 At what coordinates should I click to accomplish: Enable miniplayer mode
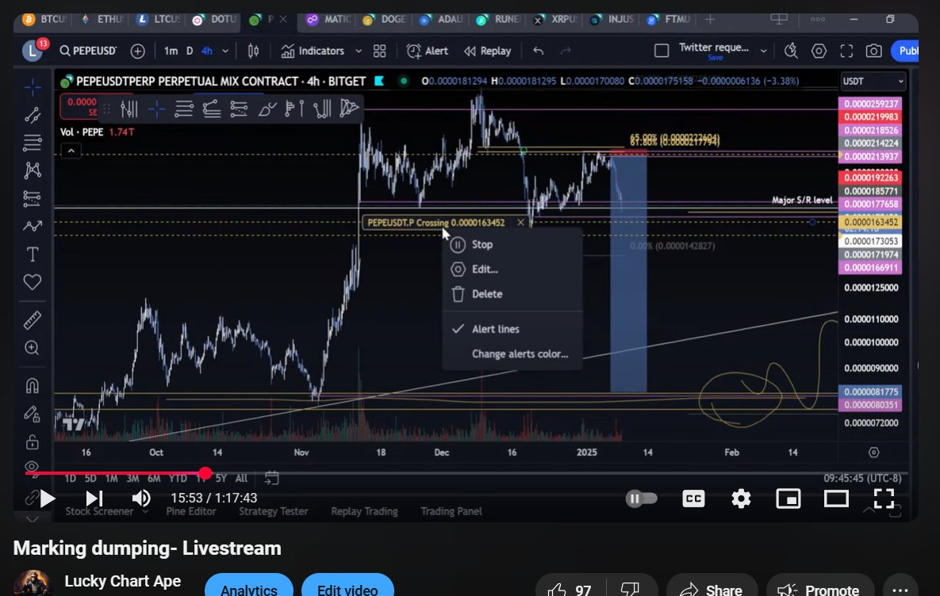click(x=788, y=499)
